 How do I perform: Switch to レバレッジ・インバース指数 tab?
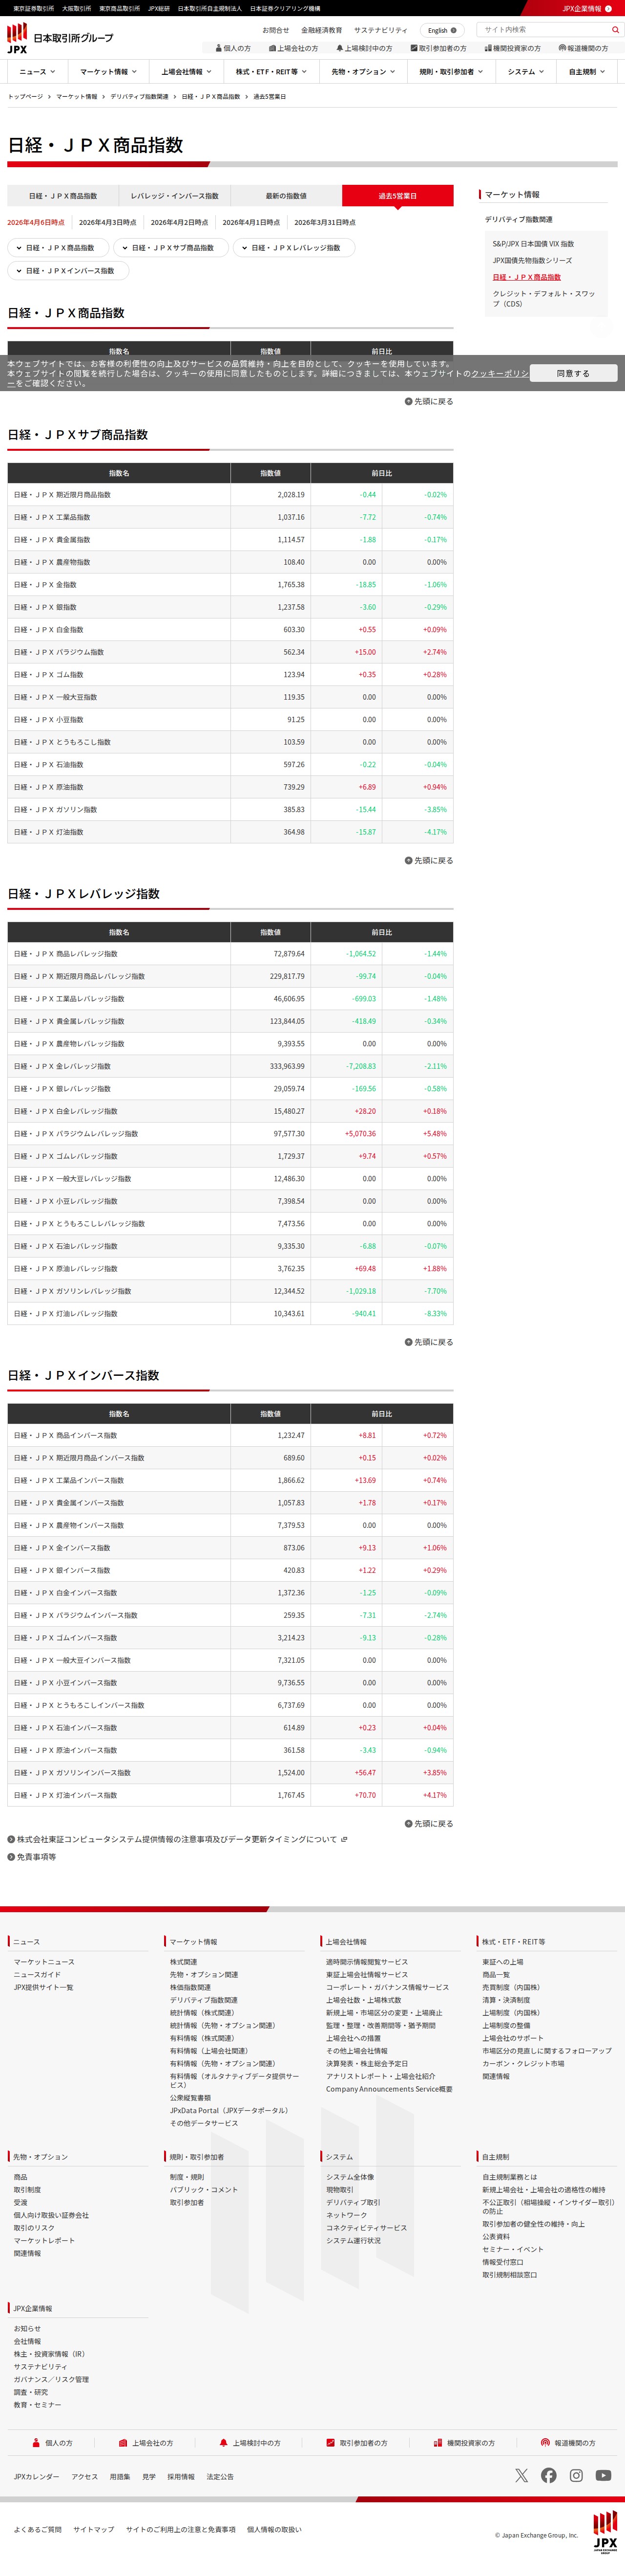click(175, 196)
